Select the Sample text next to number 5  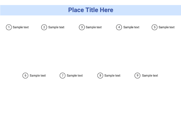(166, 27)
